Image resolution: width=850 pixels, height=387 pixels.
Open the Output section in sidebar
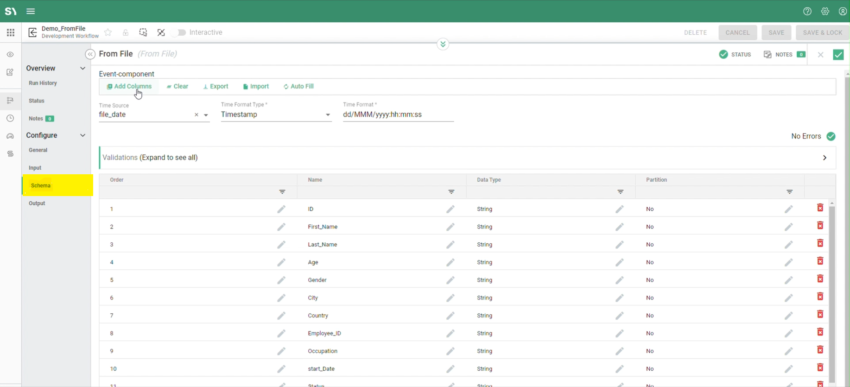(x=37, y=203)
